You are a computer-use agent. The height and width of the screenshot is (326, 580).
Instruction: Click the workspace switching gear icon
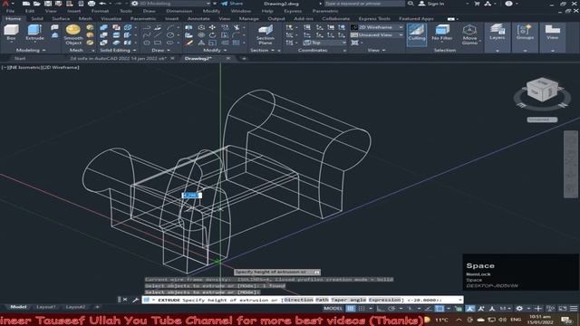point(519,308)
